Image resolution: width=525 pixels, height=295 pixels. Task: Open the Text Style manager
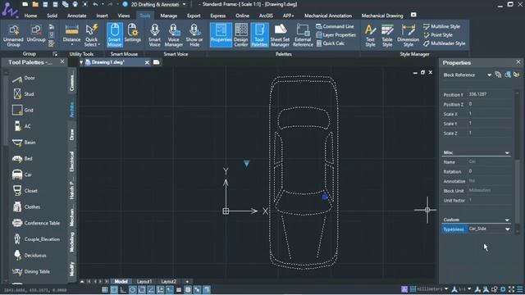(370, 35)
